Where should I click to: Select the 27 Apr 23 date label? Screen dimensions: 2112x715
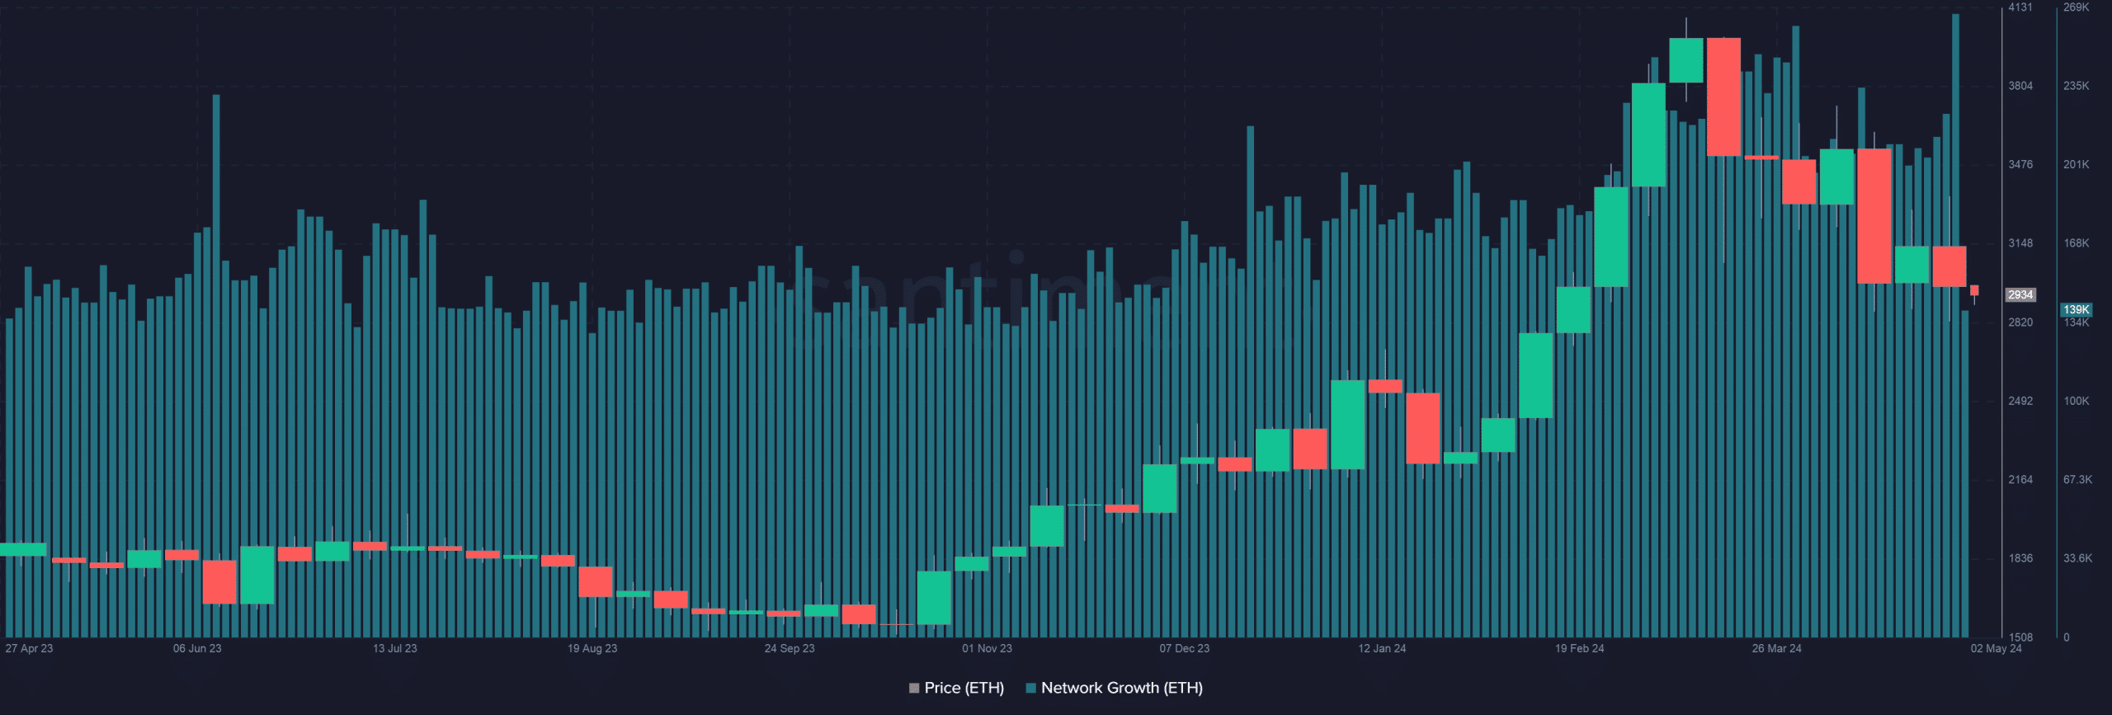(x=29, y=648)
